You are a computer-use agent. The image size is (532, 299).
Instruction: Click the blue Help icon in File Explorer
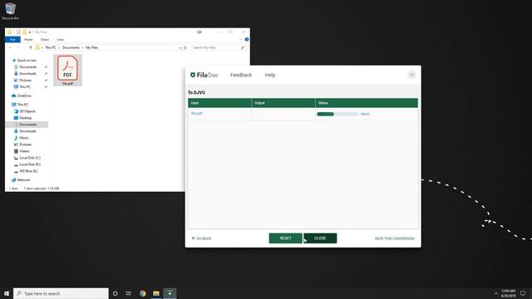247,39
